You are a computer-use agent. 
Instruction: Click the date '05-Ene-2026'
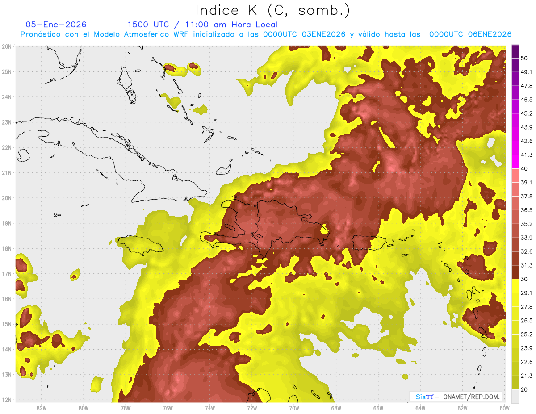tap(56, 25)
